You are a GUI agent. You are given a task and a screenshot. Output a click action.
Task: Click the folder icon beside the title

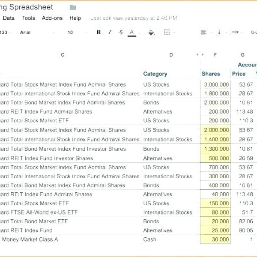coord(73,7)
